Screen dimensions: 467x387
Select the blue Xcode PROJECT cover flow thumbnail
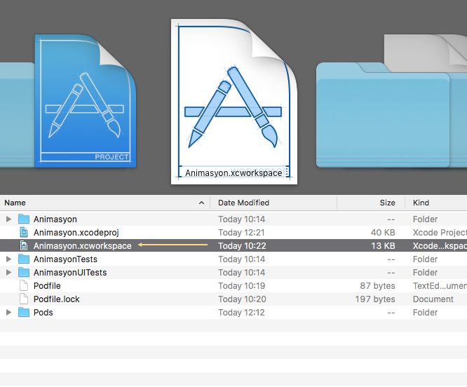(x=86, y=101)
